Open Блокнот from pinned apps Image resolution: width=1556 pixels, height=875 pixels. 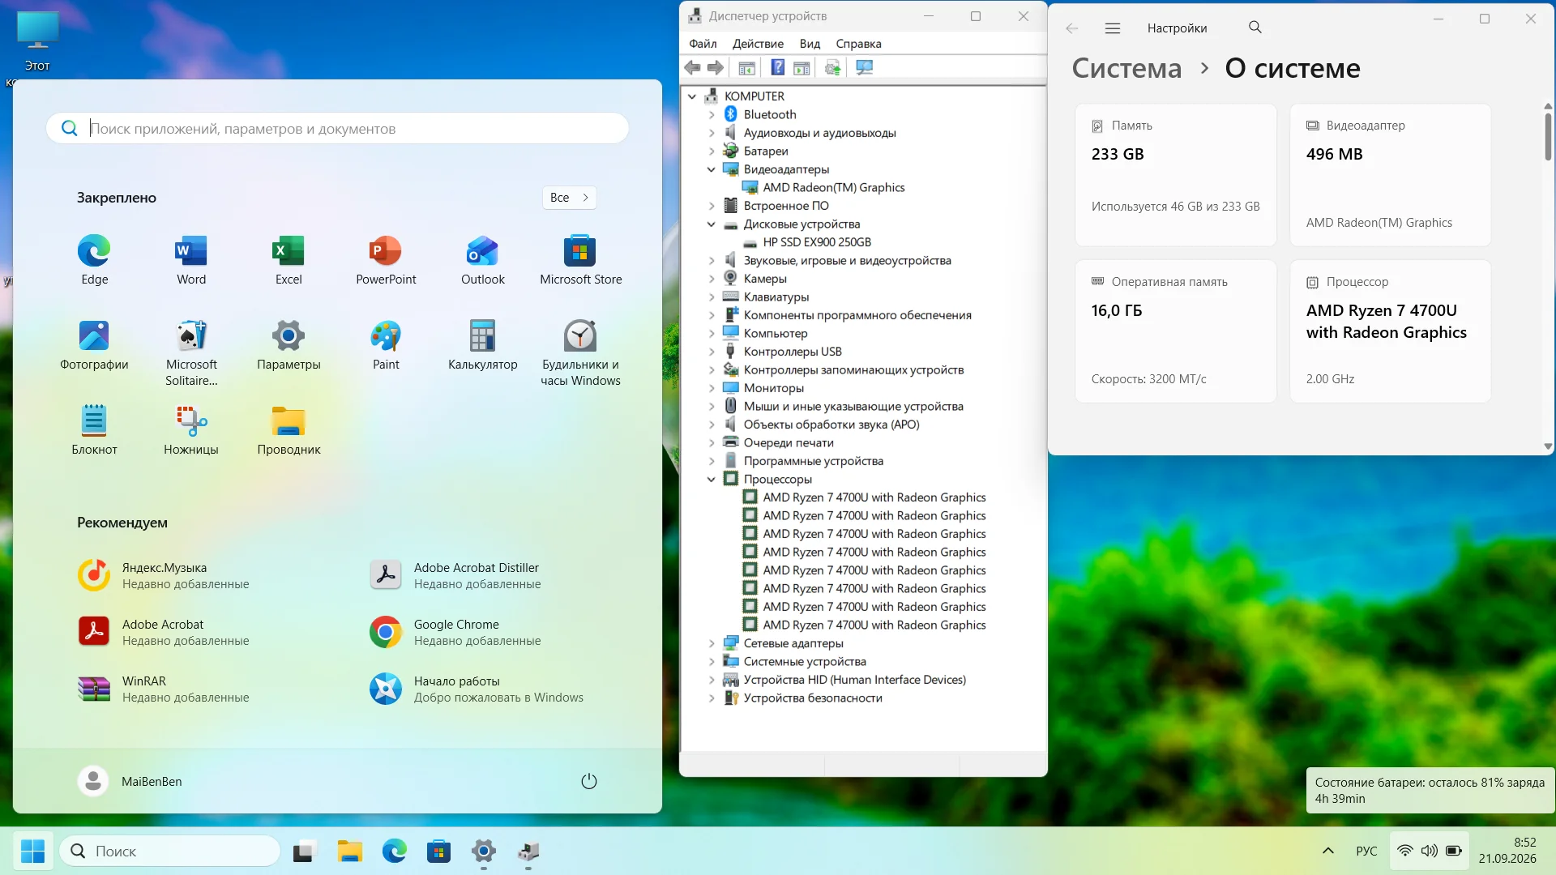click(94, 430)
